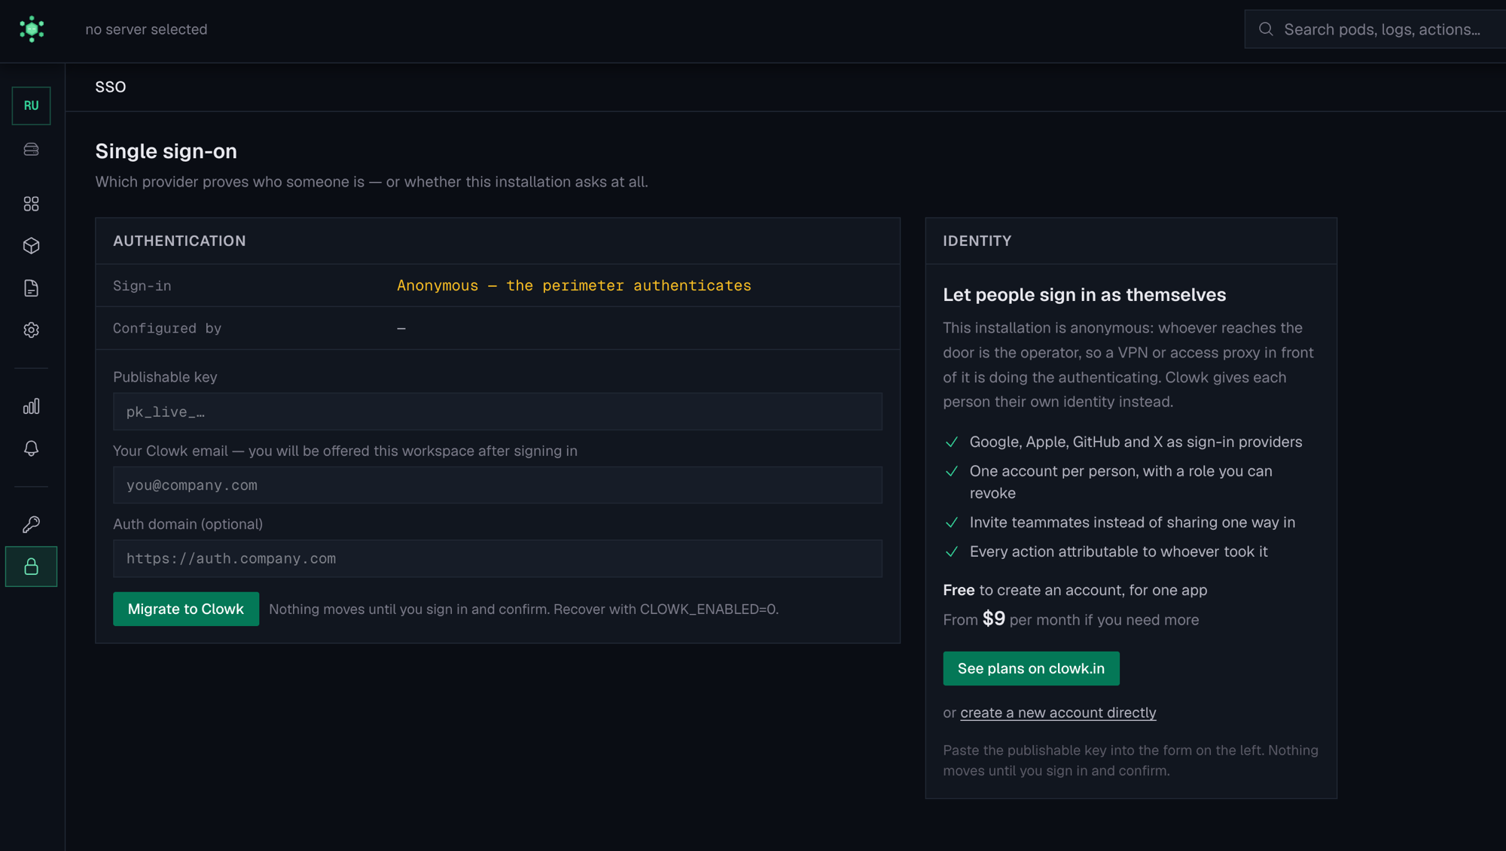
Task: Click 'Invite teammates instead of sharing' feature line
Action: click(1133, 522)
